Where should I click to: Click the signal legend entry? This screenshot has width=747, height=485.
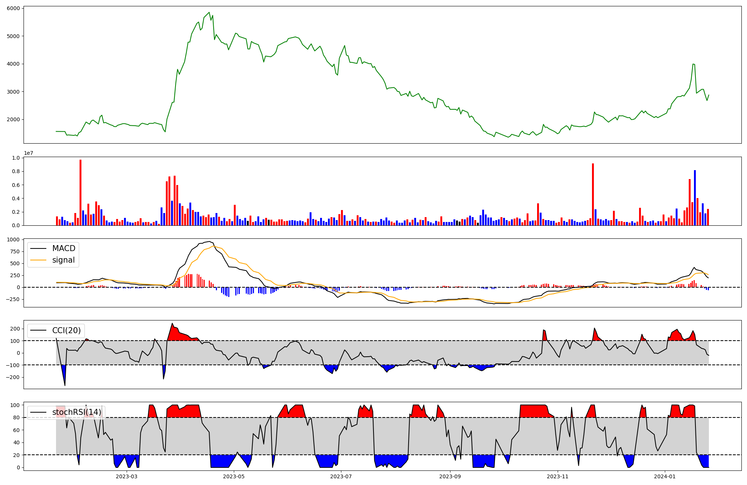pos(63,260)
